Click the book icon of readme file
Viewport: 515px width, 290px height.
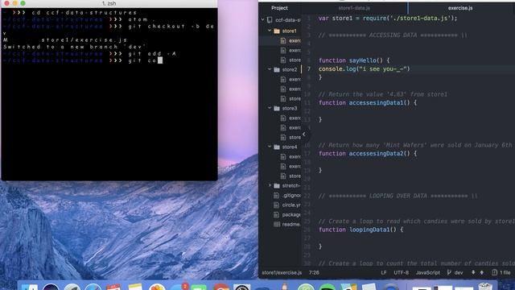(277, 224)
